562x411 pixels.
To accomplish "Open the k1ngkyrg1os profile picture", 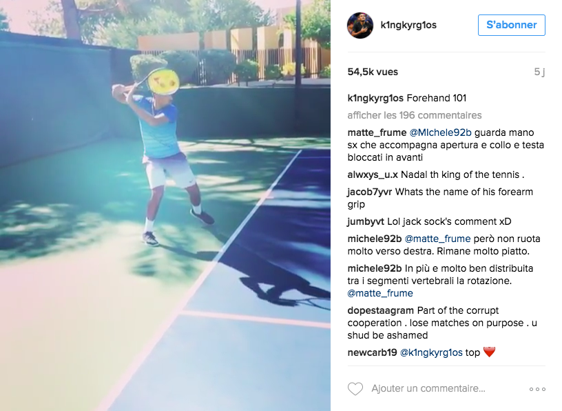I will click(x=360, y=25).
